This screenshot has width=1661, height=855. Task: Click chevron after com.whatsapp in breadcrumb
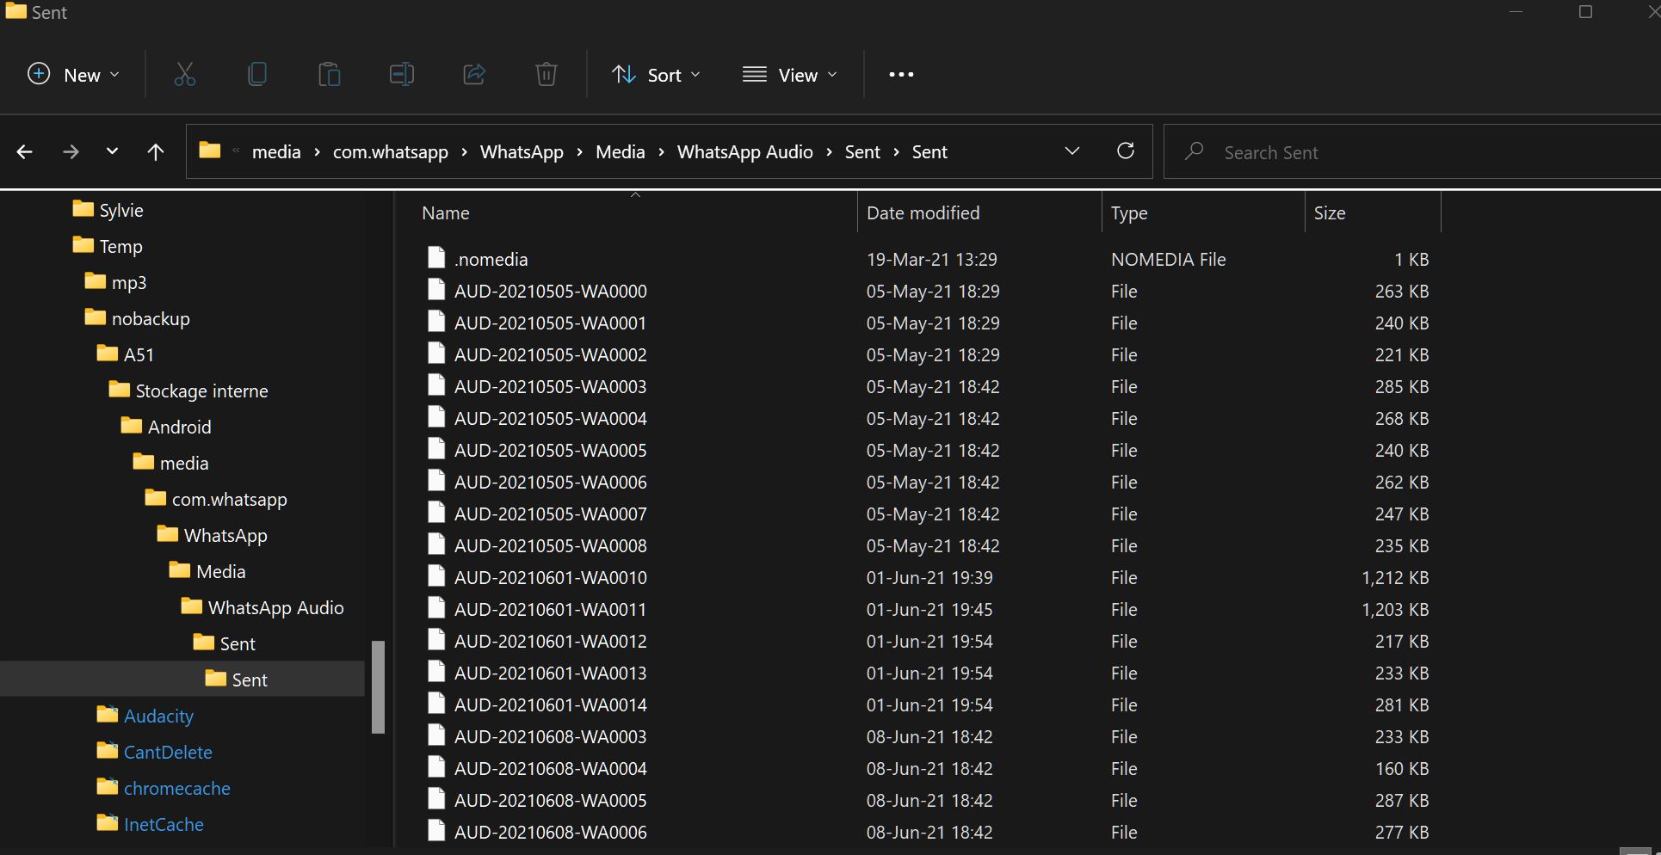click(464, 152)
